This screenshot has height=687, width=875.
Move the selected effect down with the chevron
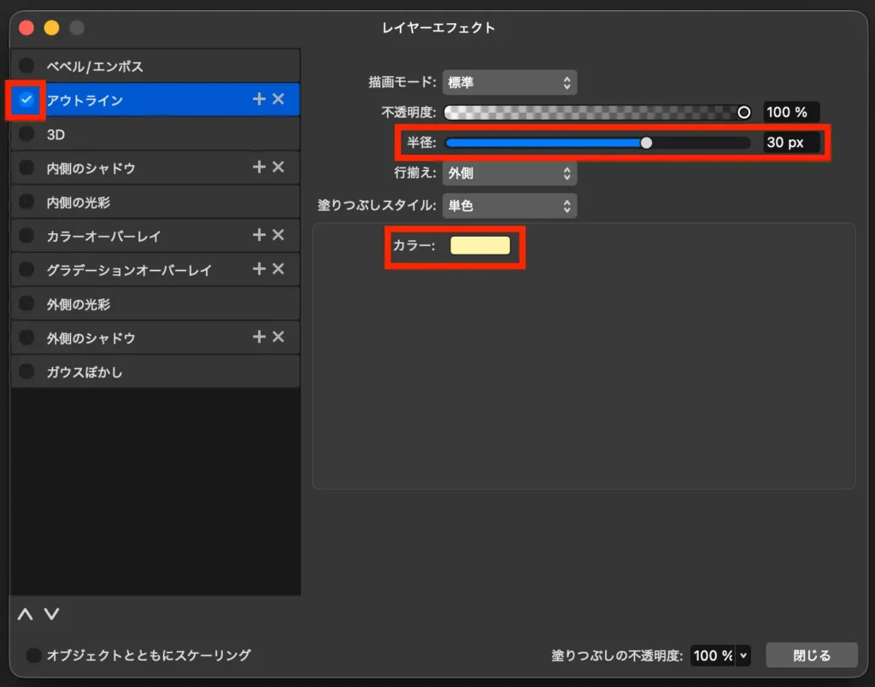coord(51,614)
